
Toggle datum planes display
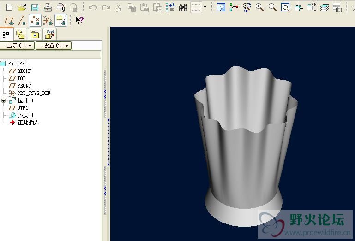click(x=10, y=21)
